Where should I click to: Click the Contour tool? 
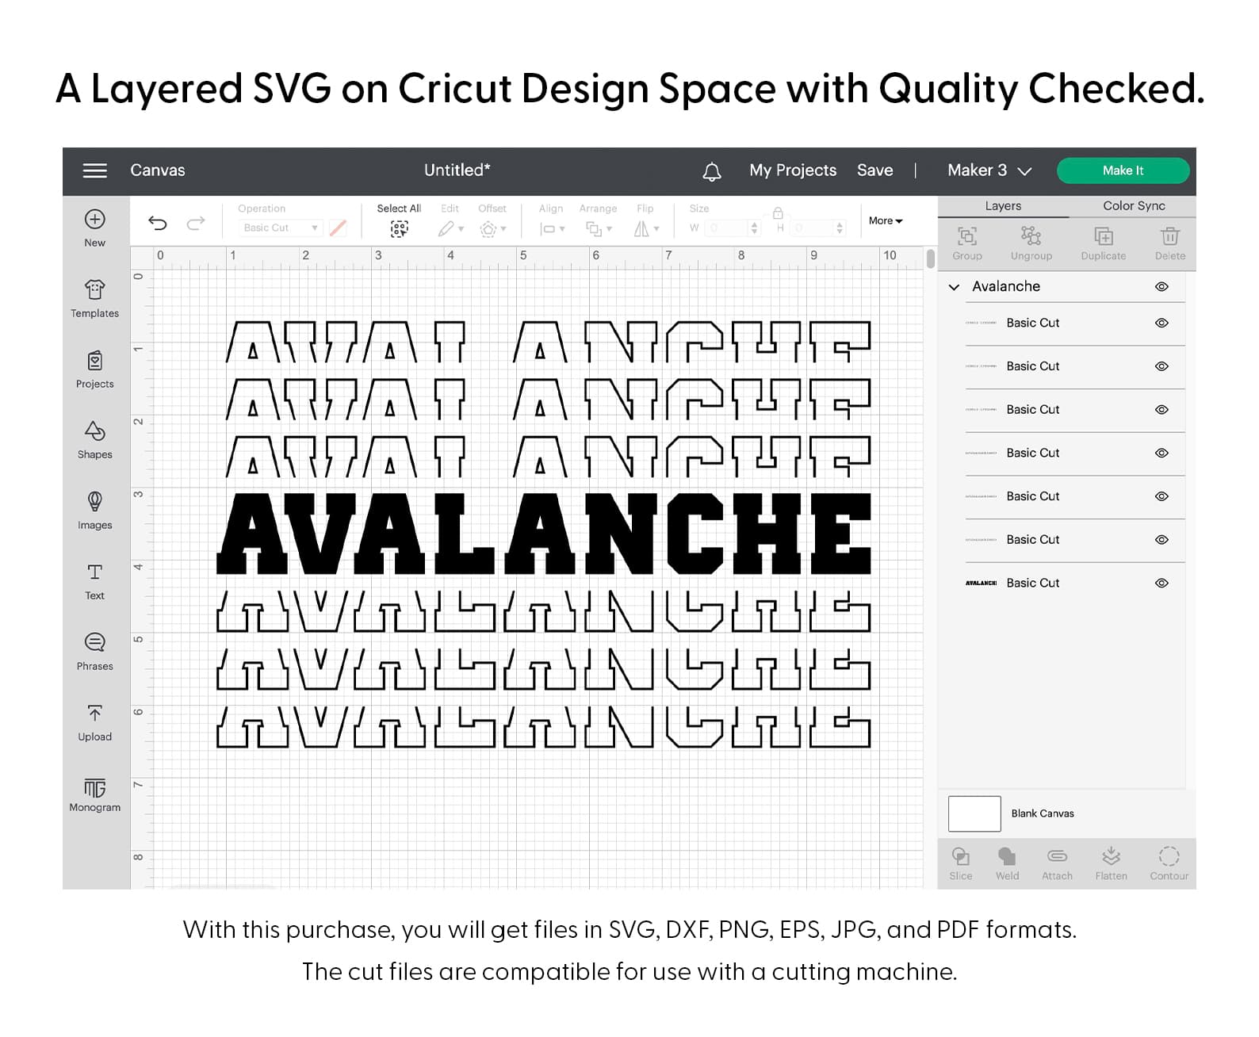coord(1169,863)
